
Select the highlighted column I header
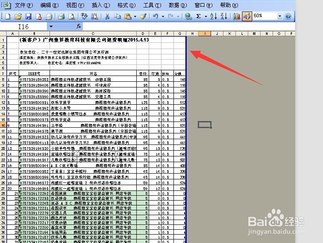pos(205,34)
